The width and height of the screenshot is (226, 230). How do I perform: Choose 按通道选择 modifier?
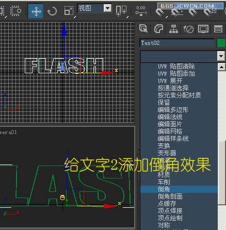pyautogui.click(x=173, y=88)
